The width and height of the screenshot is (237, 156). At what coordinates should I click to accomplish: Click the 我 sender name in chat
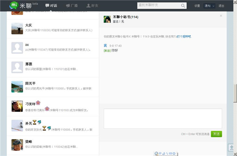[105, 45]
